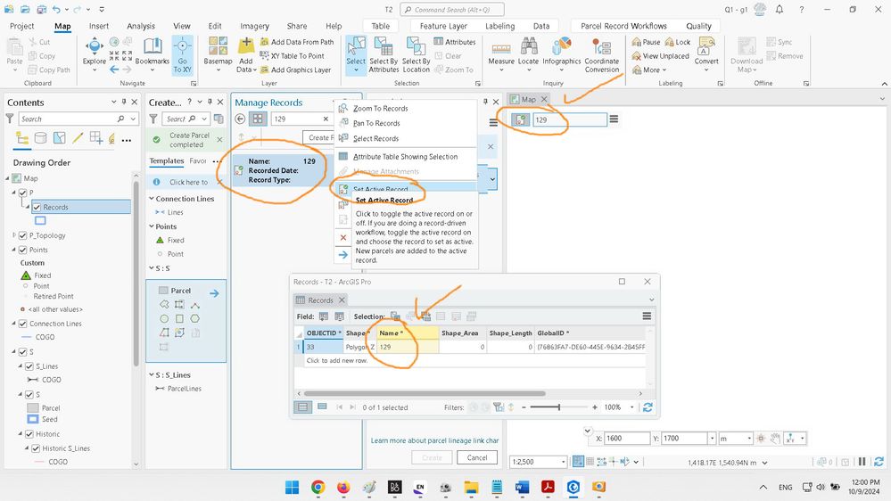
Task: Open the Analysis ribbon tab
Action: point(141,26)
